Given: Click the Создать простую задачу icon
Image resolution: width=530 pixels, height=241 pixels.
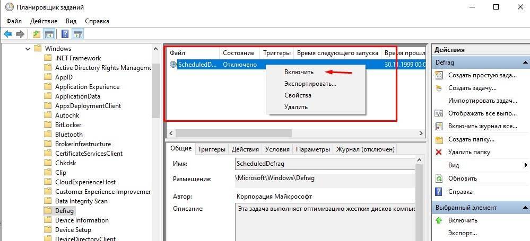Looking at the screenshot, I should pos(439,75).
